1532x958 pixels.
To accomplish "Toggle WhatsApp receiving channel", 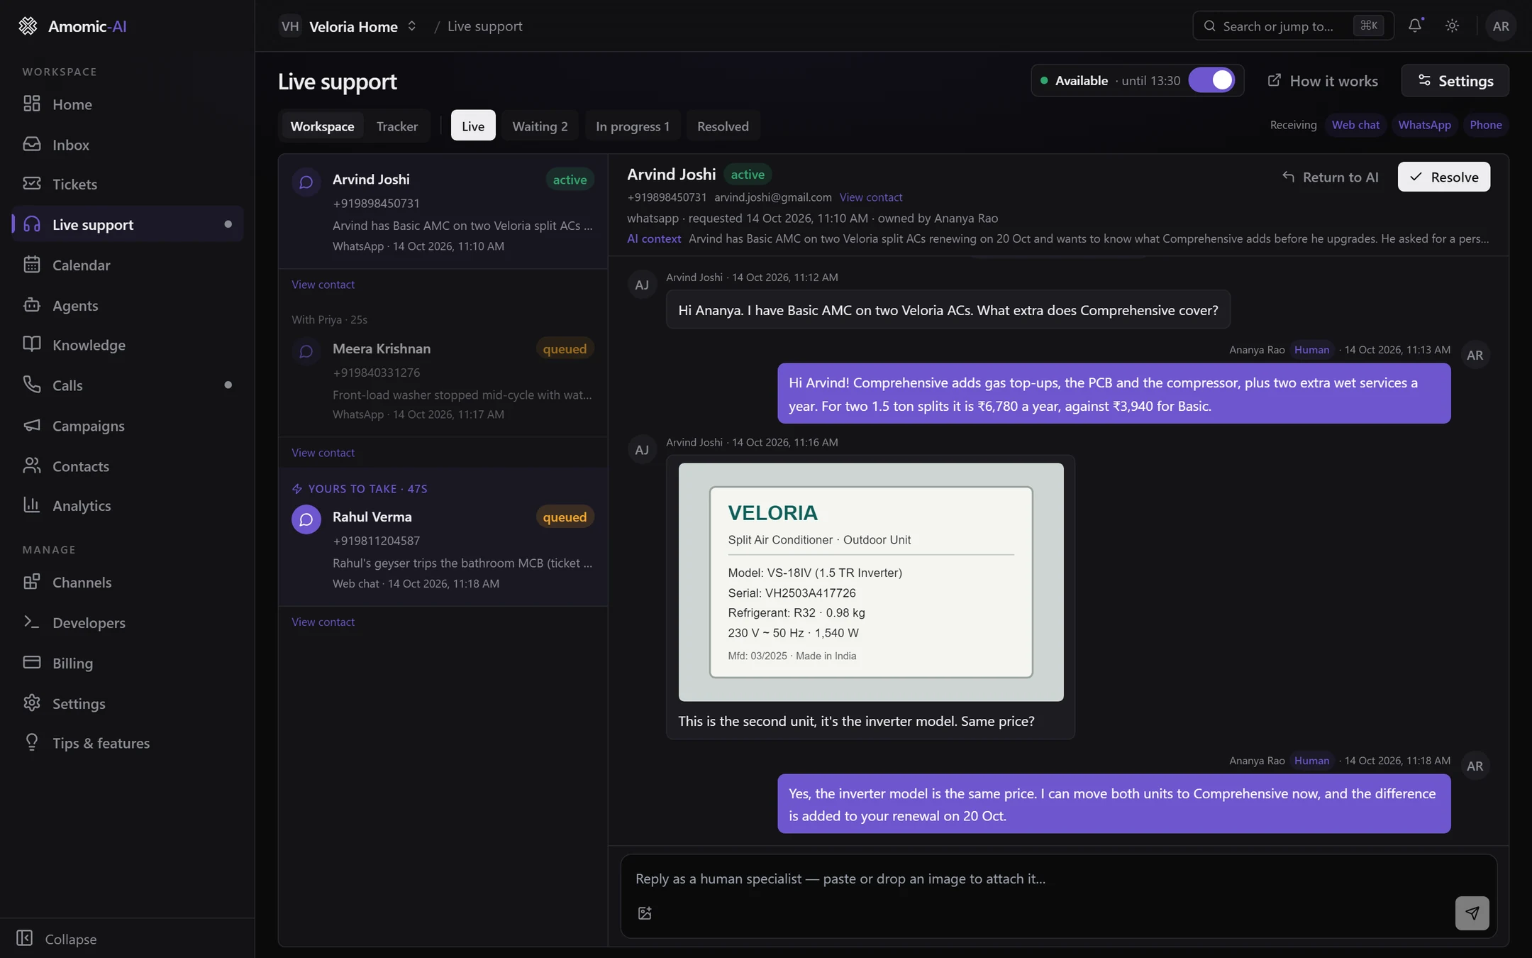I will pyautogui.click(x=1424, y=125).
